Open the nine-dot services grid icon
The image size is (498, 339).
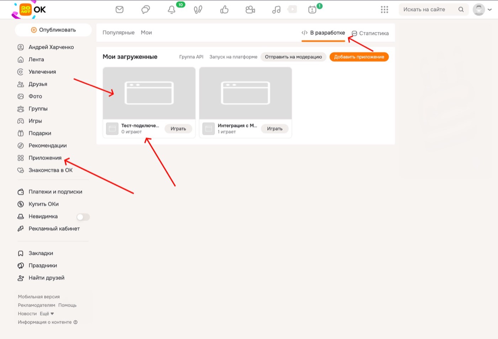385,10
